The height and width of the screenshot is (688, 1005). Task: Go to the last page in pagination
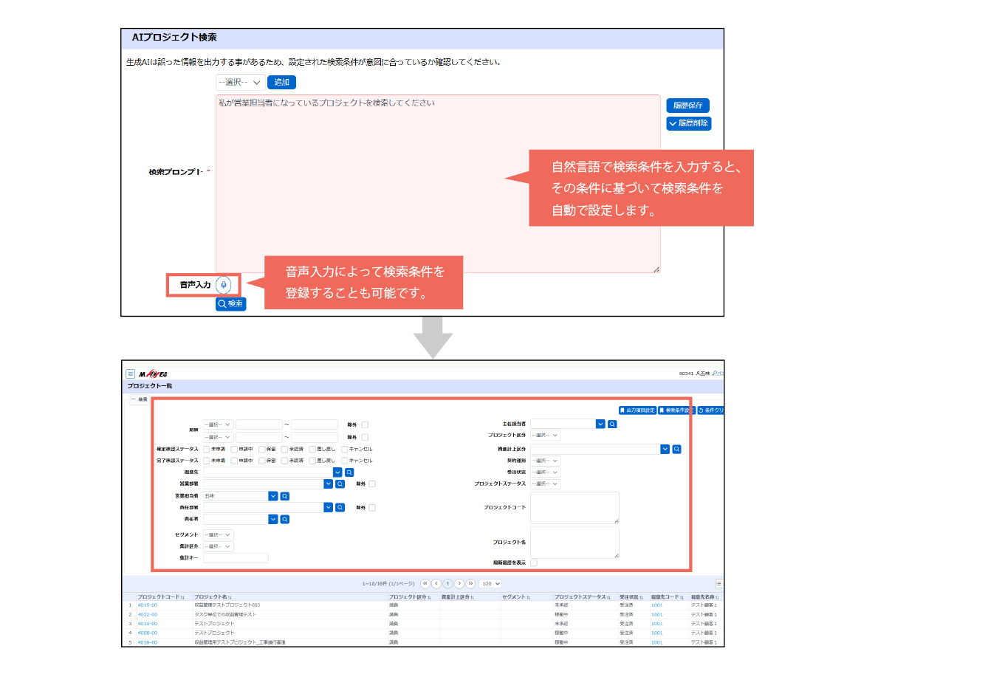point(470,584)
